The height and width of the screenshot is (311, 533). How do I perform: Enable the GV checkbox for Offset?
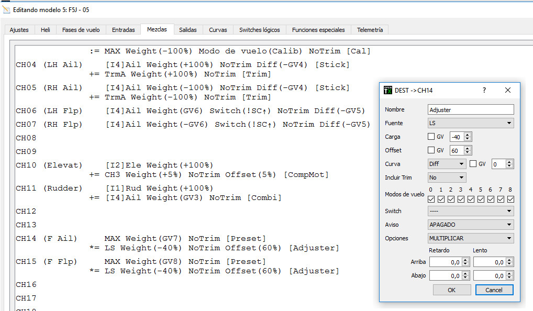pyautogui.click(x=431, y=150)
